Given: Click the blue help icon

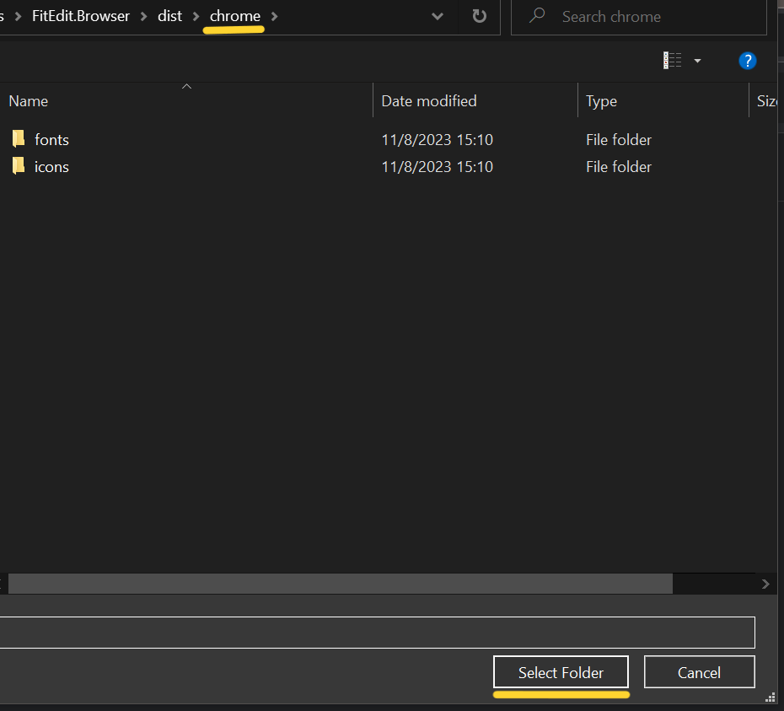Looking at the screenshot, I should tap(748, 61).
